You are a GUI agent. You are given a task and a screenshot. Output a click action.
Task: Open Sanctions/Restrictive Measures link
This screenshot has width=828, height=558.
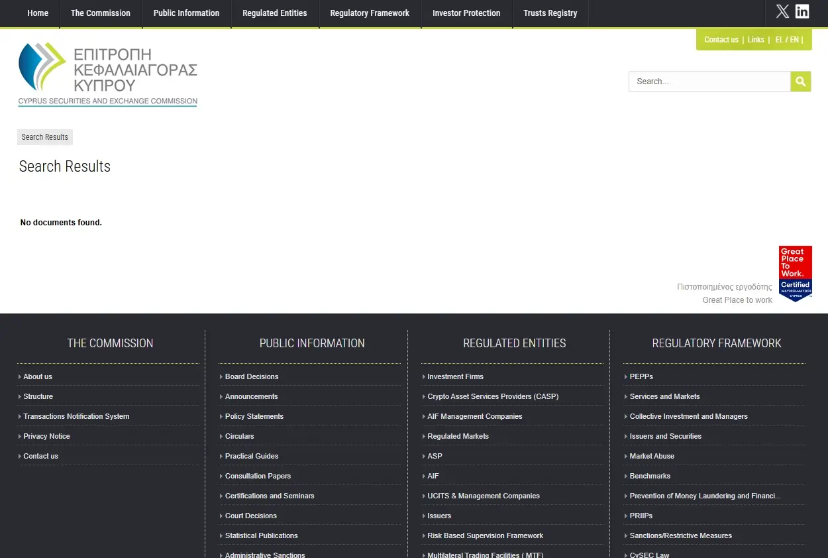pos(680,535)
